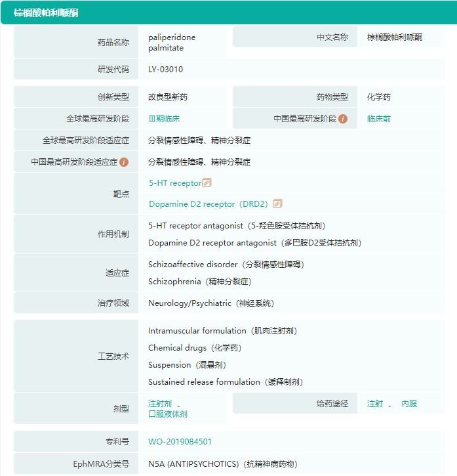Open the 5-HT receptor target link
The image size is (457, 476).
[175, 183]
